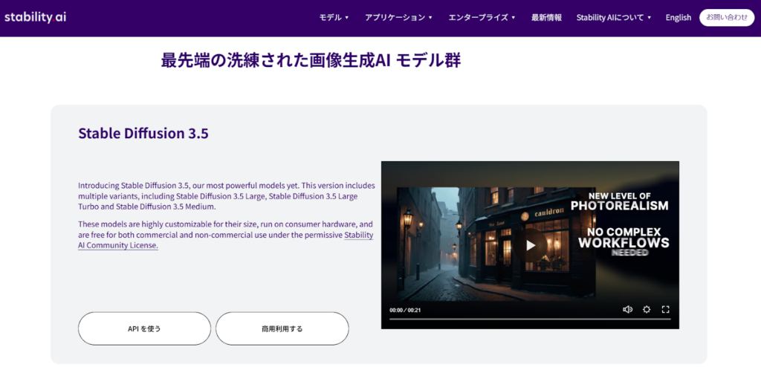Open the モデル dropdown menu
761x367 pixels.
334,18
